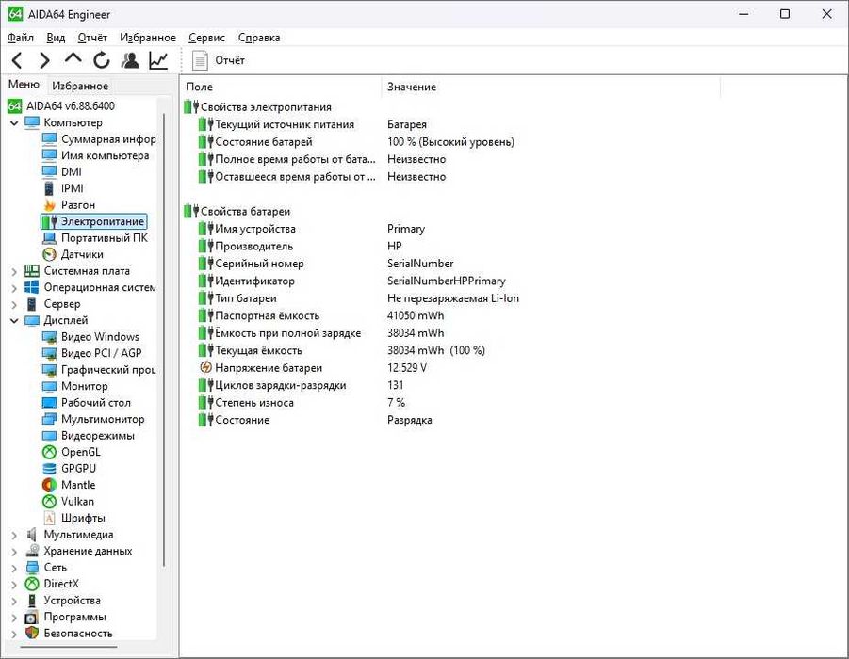Click the Forward navigation arrow

pyautogui.click(x=44, y=60)
